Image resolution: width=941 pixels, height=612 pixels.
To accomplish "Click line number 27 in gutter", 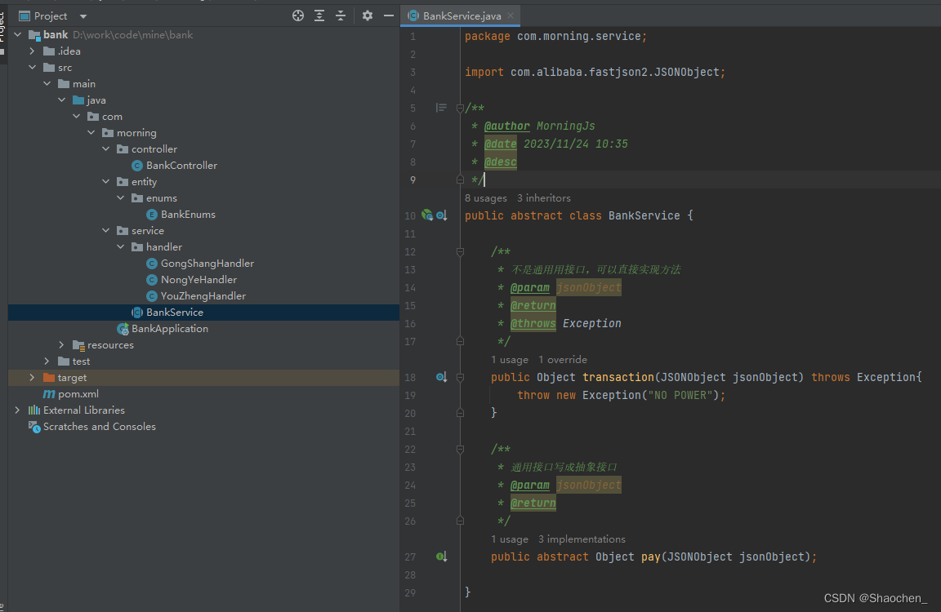I will tap(410, 557).
